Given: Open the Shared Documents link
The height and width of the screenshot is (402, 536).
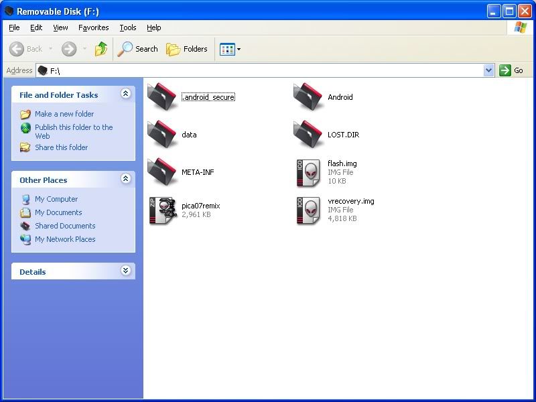Looking at the screenshot, I should 65,226.
